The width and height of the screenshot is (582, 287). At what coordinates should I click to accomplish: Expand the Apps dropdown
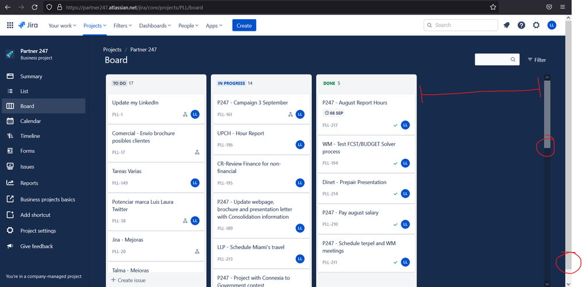[214, 26]
